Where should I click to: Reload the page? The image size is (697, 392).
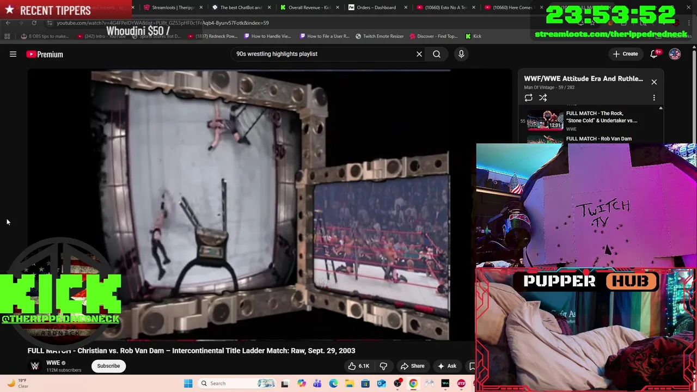pos(34,23)
